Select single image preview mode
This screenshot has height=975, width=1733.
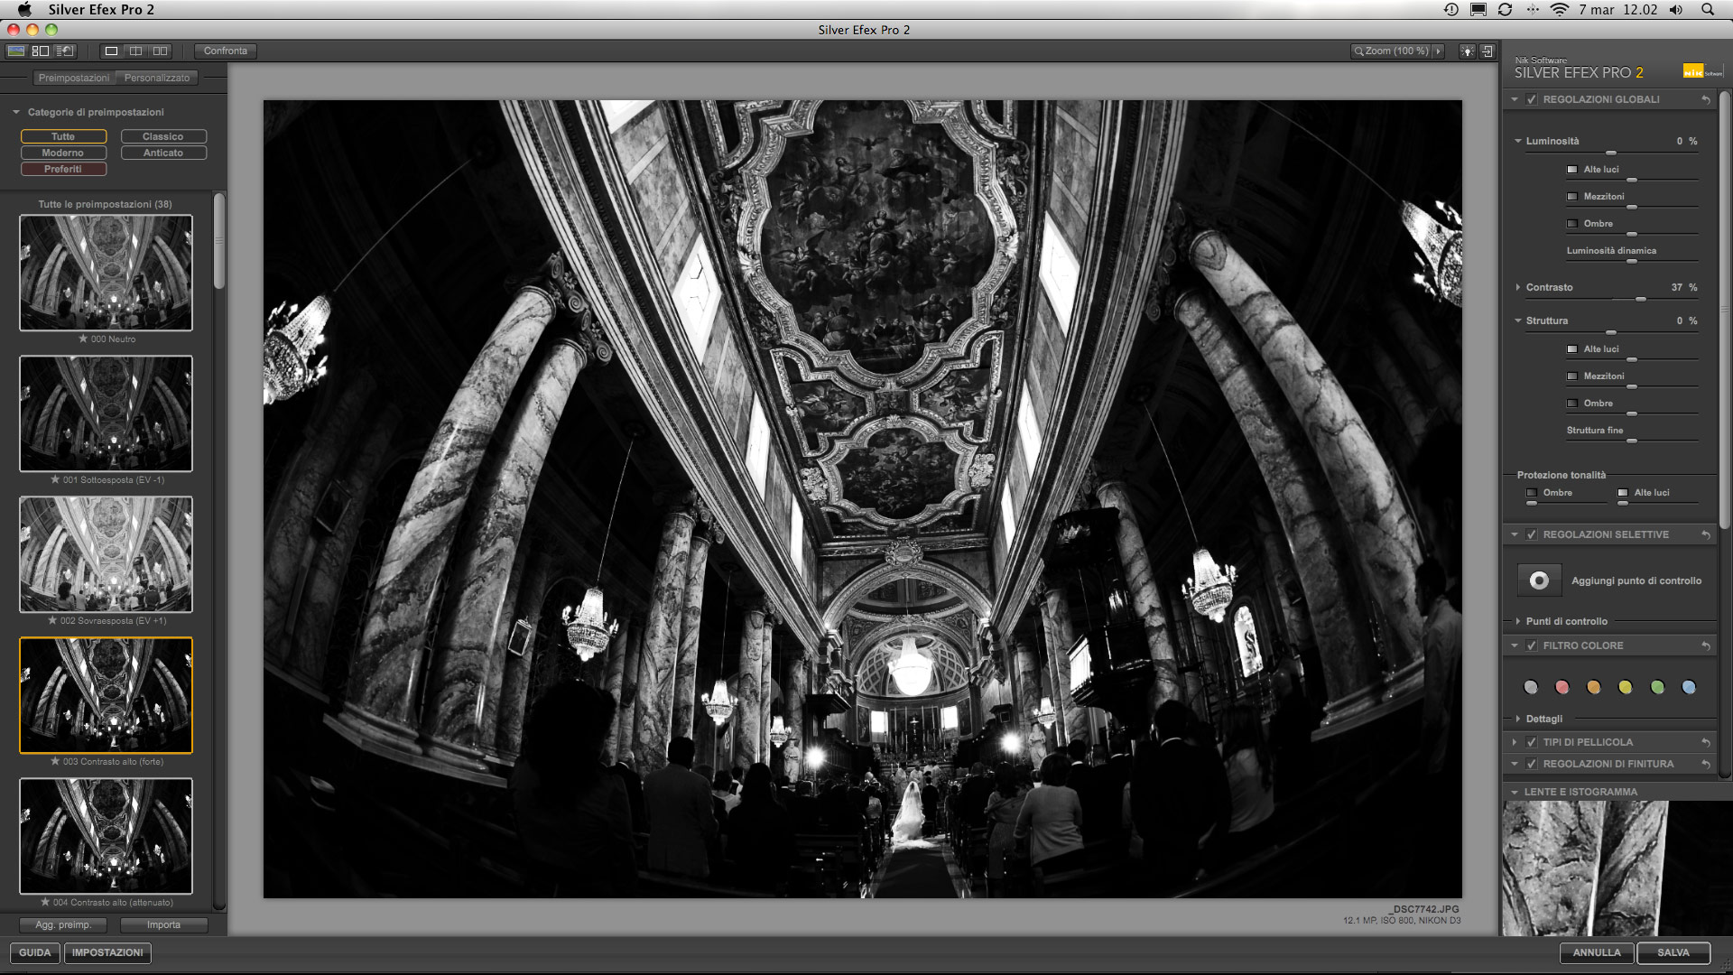111,51
